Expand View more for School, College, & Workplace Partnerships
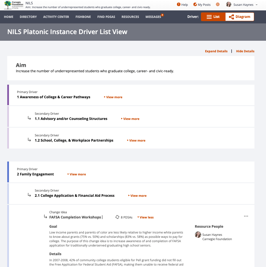Screen dimensions: 266x267 (x=136, y=140)
